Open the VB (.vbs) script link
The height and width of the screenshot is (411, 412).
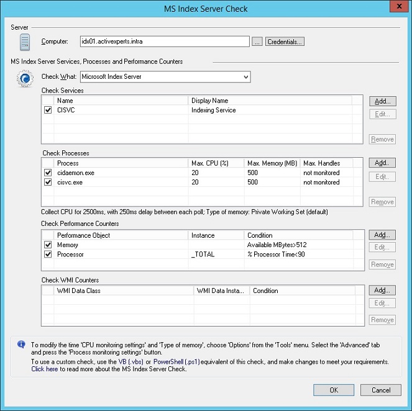131,362
